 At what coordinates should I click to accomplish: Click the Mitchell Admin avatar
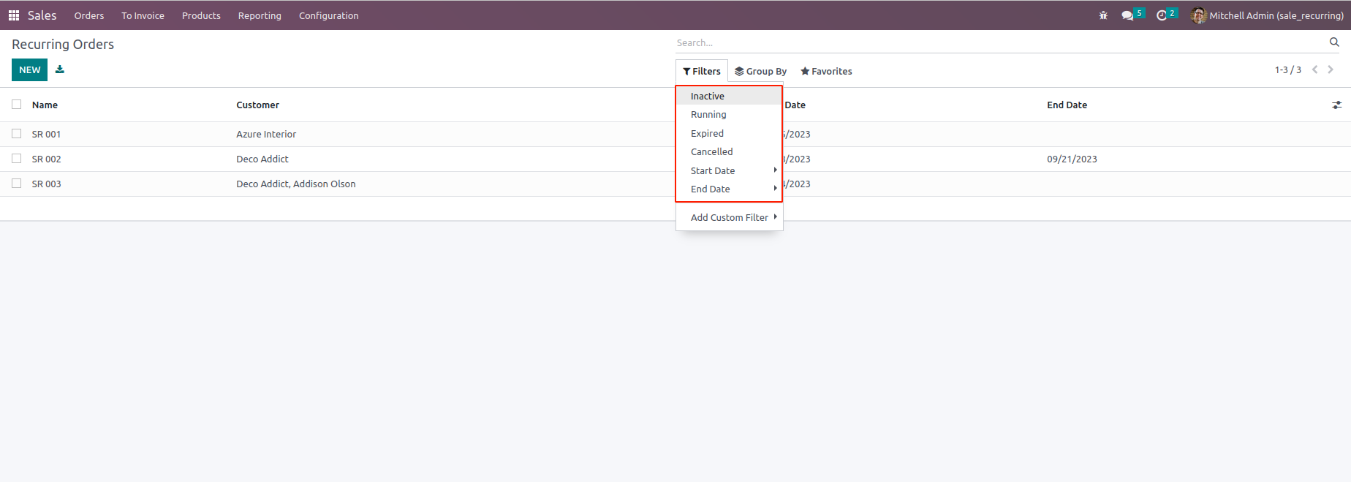[x=1198, y=15]
